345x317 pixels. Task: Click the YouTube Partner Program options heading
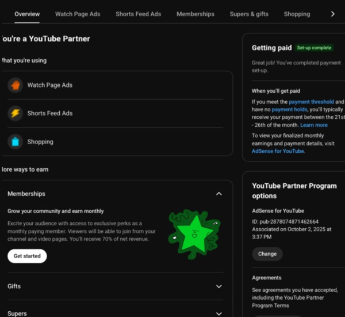click(x=294, y=191)
